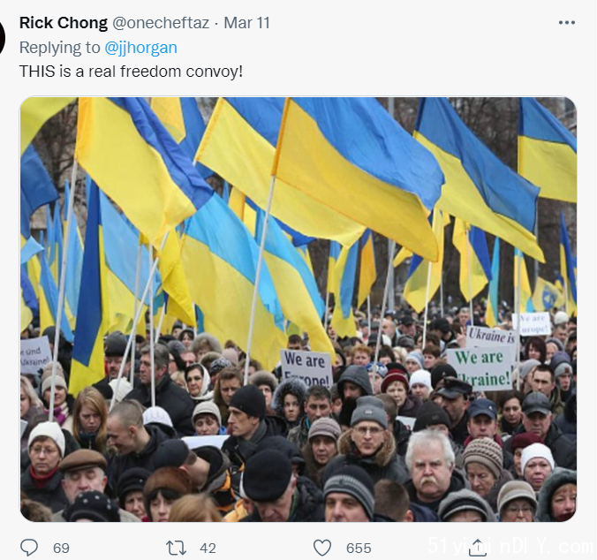Click the large central yellow-blue flag in photo

point(356,173)
